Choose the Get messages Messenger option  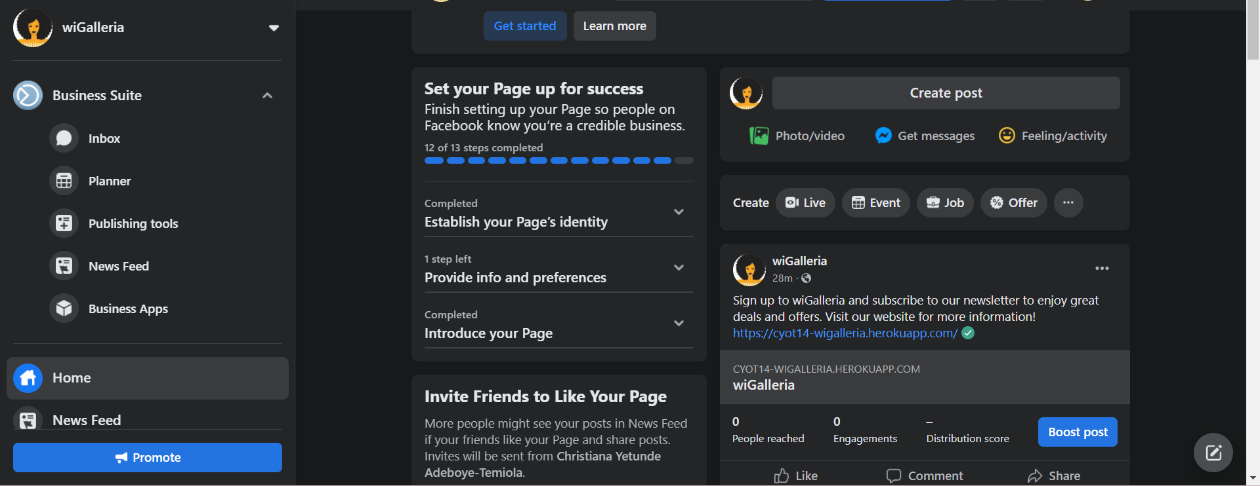click(925, 136)
